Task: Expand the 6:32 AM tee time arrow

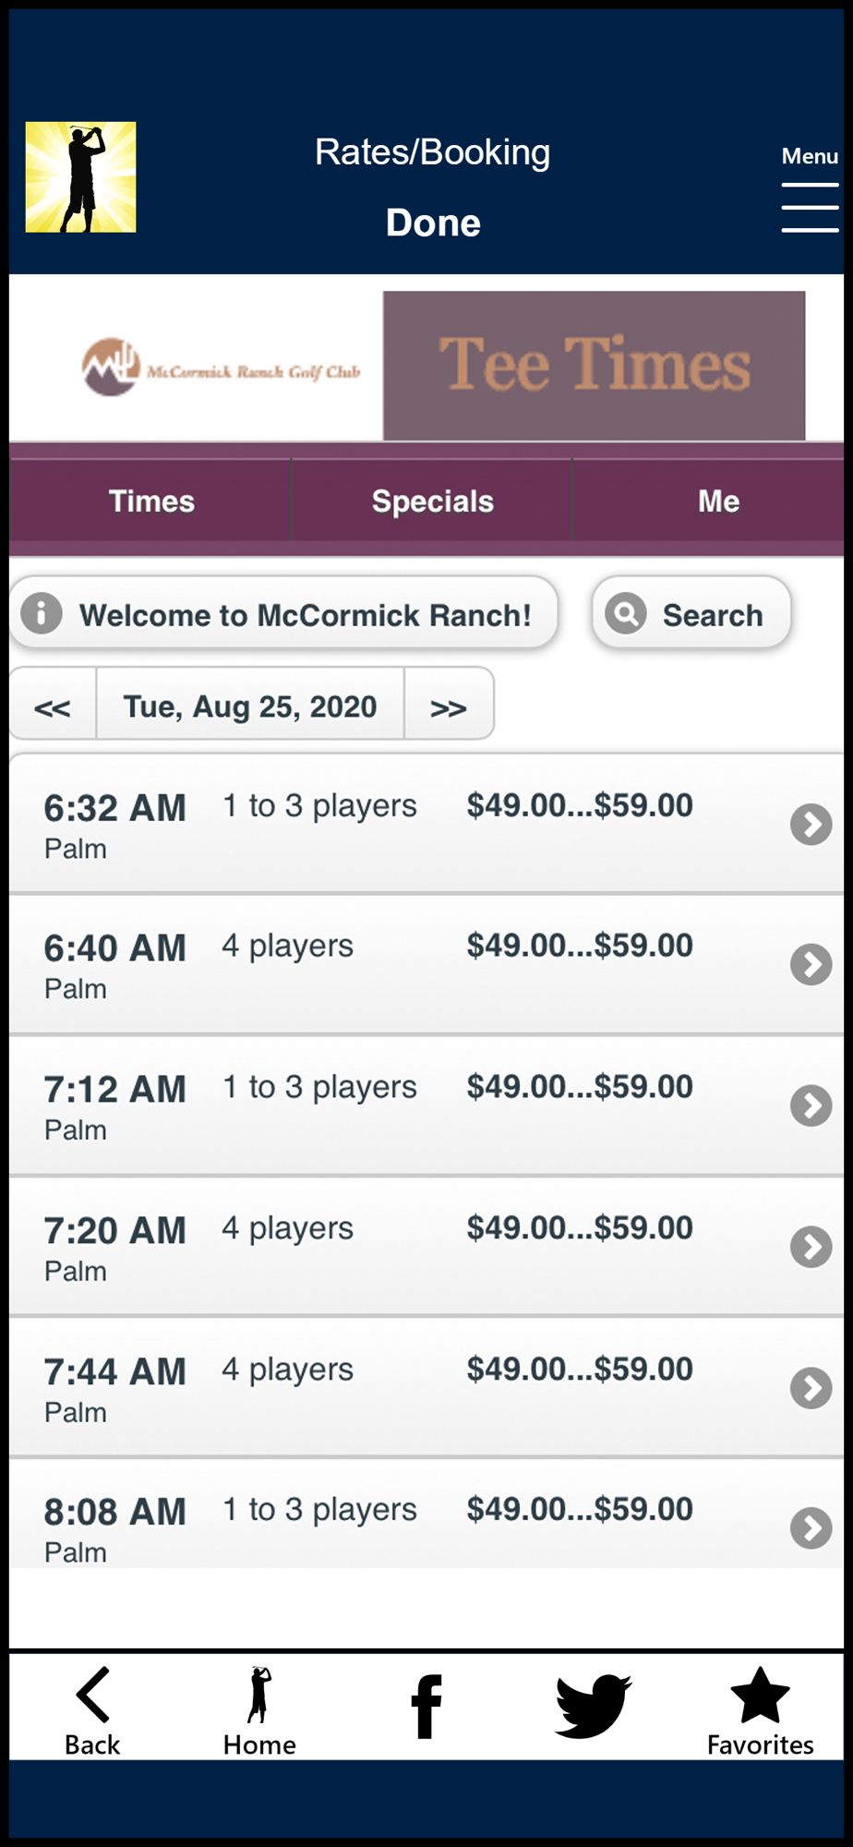Action: coord(811,825)
